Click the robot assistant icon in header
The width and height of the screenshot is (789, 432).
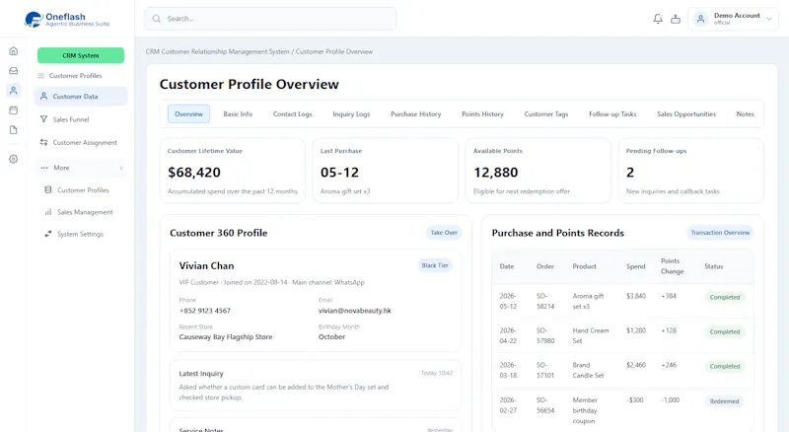pos(676,19)
